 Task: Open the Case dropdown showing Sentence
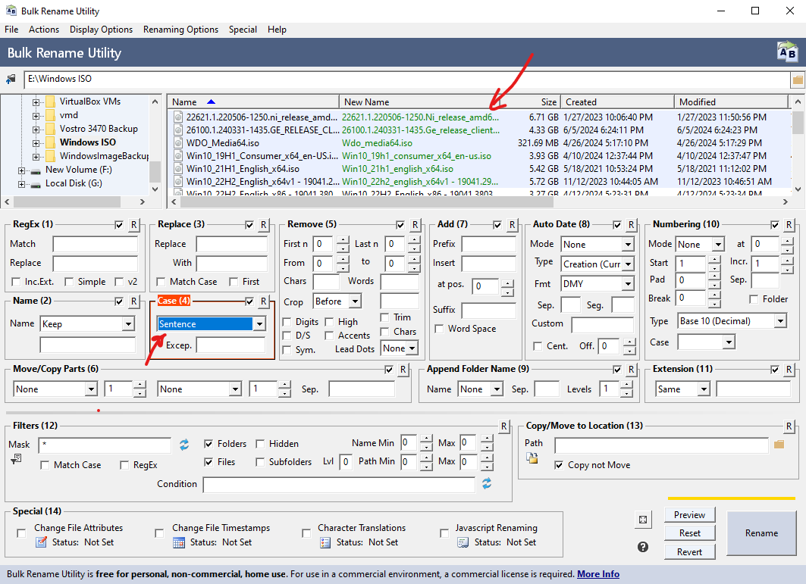click(259, 324)
